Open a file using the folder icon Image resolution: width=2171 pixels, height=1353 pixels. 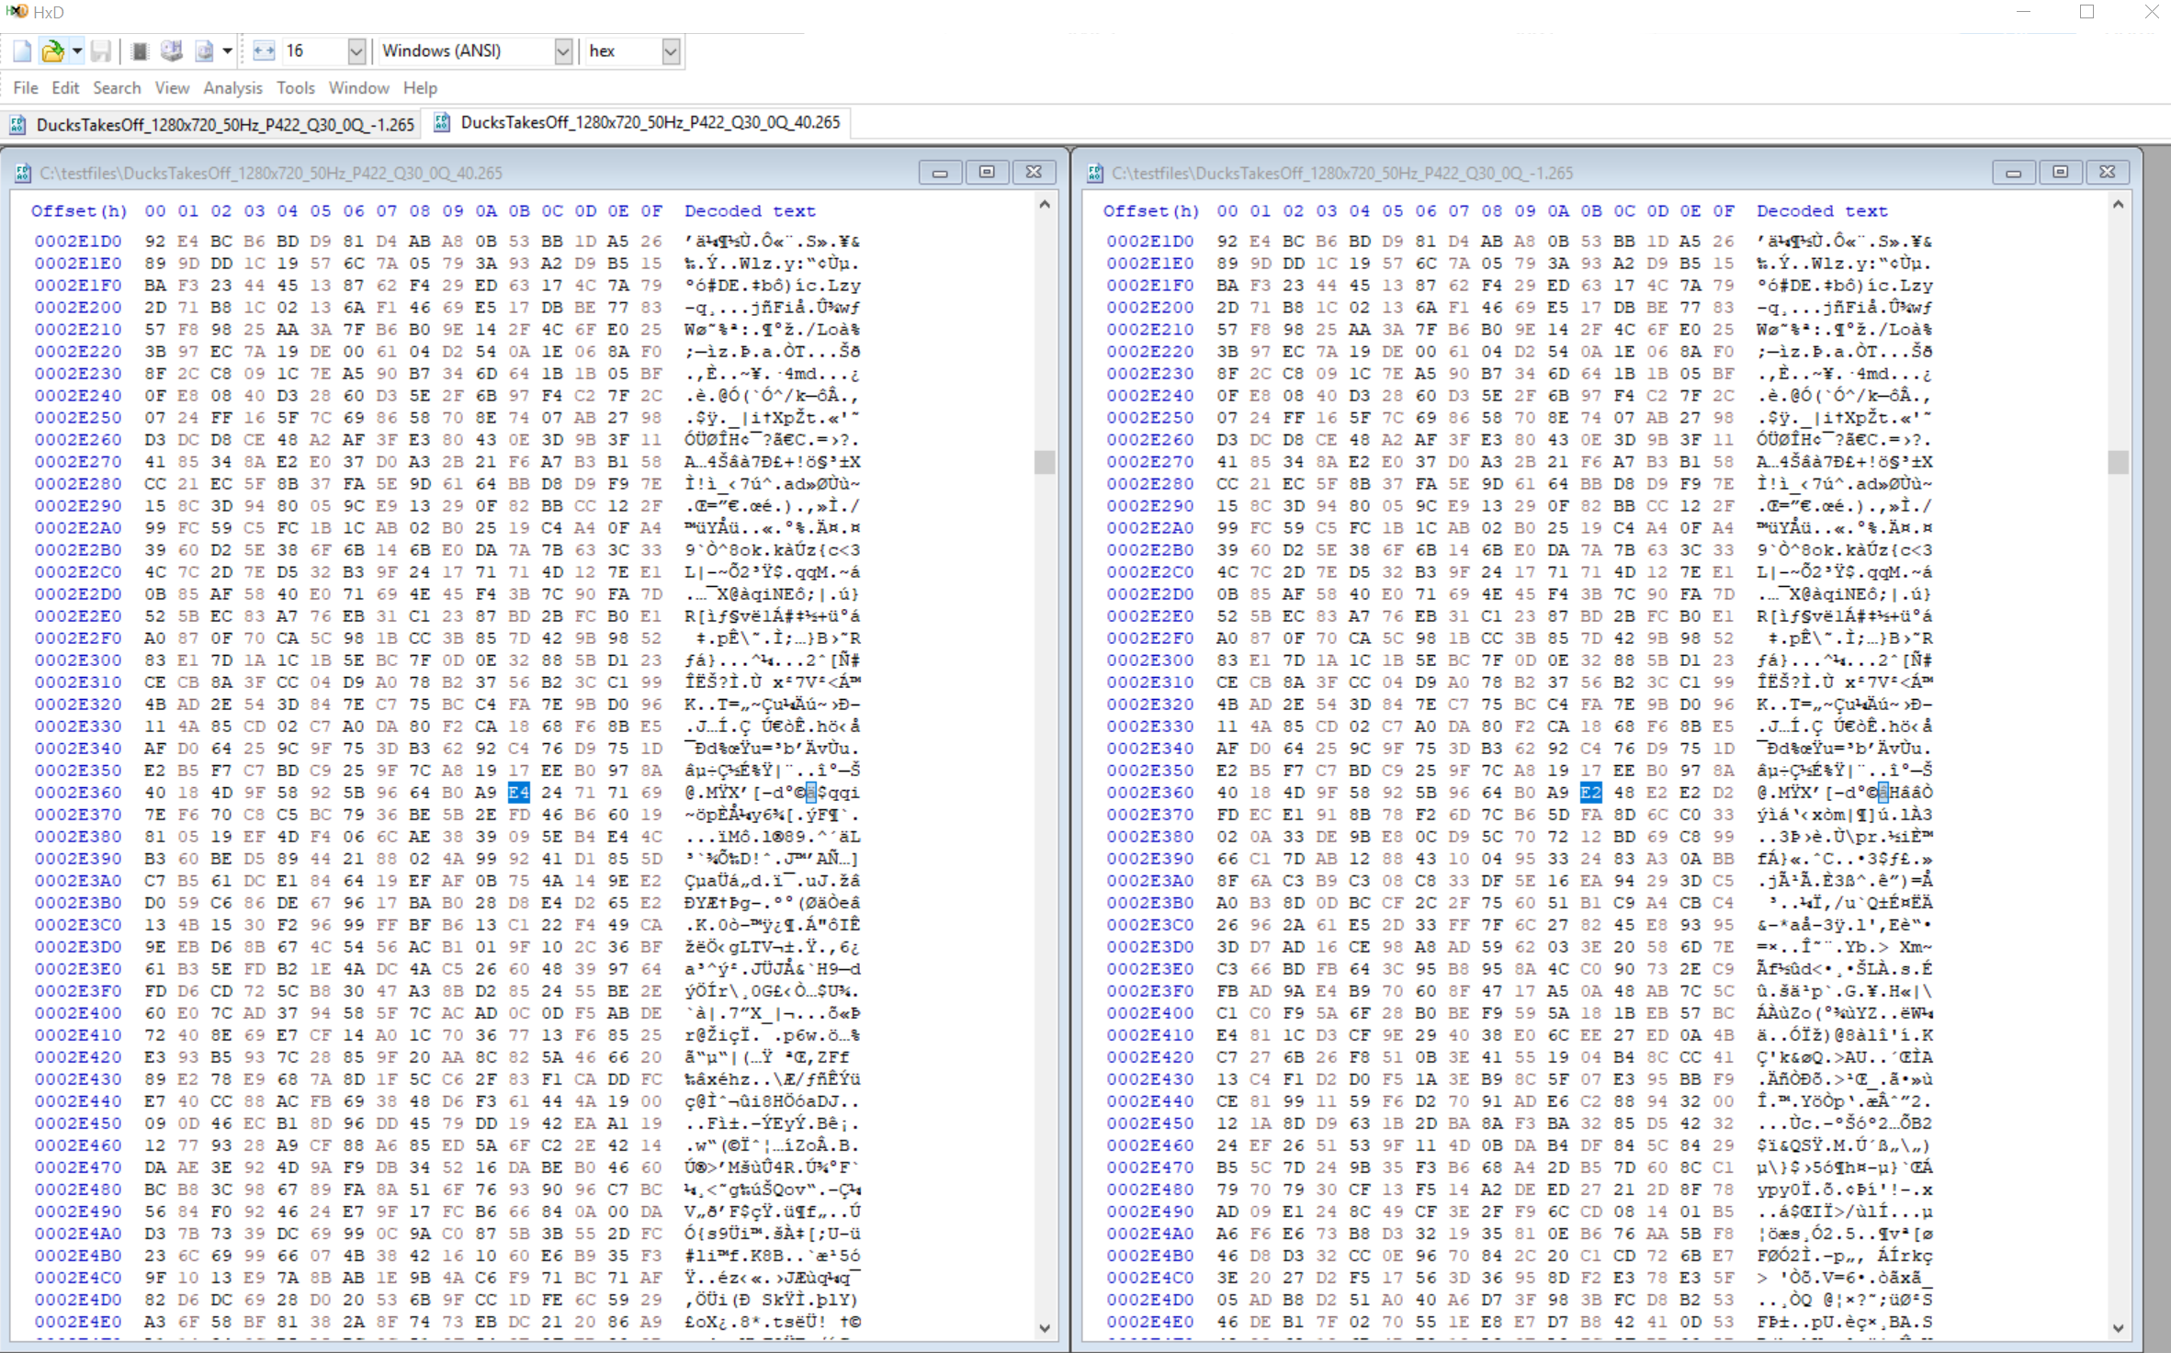52,51
